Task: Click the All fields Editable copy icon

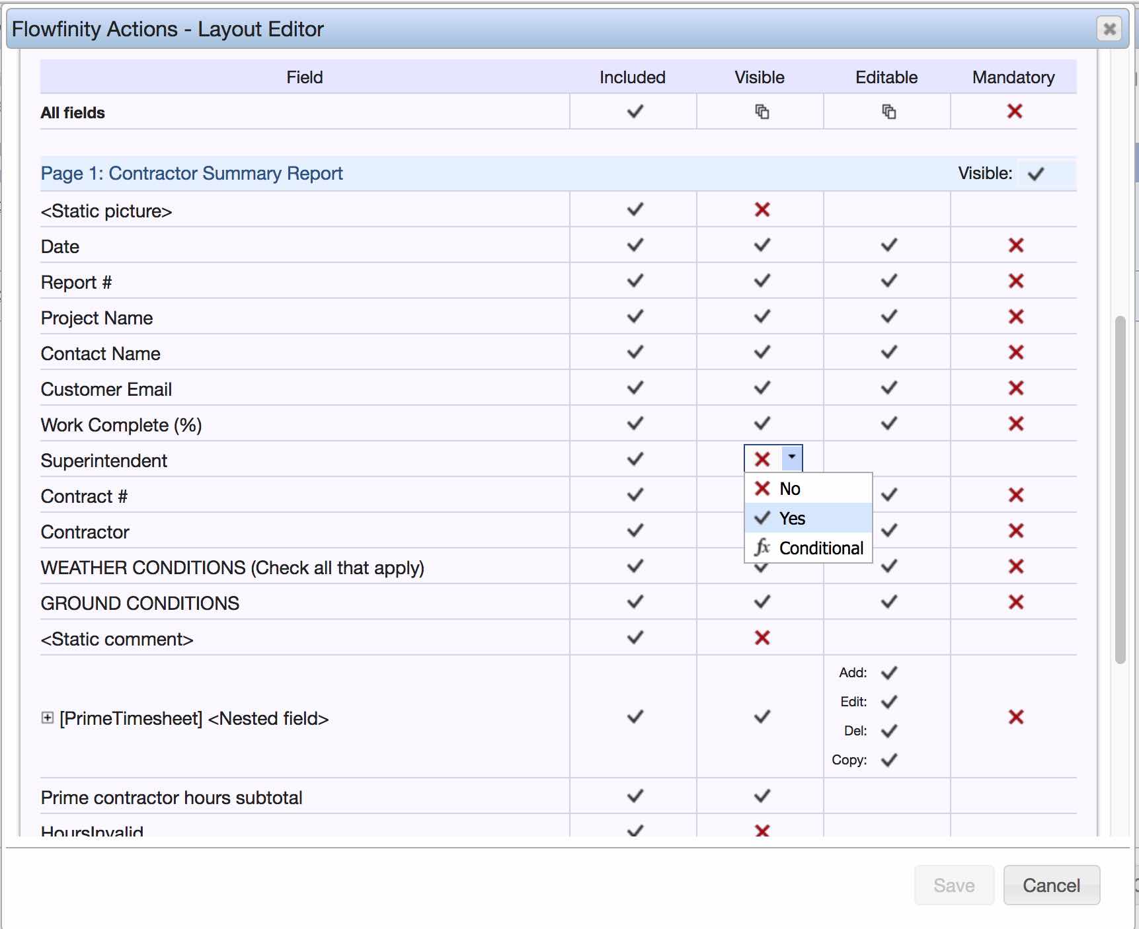Action: click(x=888, y=112)
